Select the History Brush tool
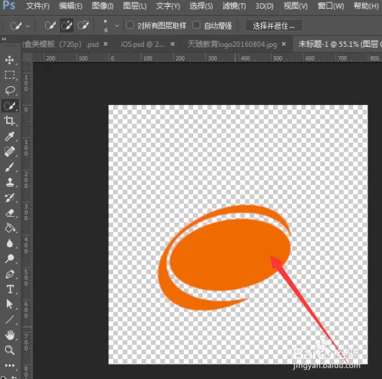 click(9, 197)
